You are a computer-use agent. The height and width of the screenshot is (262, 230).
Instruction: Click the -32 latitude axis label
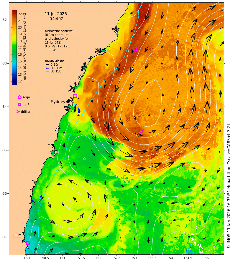5,20
